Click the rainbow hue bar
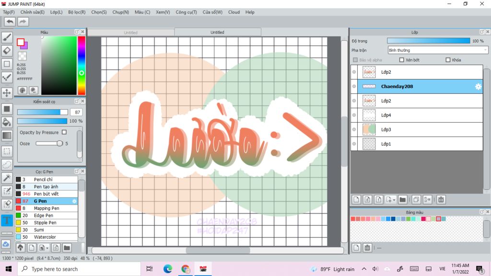The width and height of the screenshot is (491, 276). (x=82, y=65)
